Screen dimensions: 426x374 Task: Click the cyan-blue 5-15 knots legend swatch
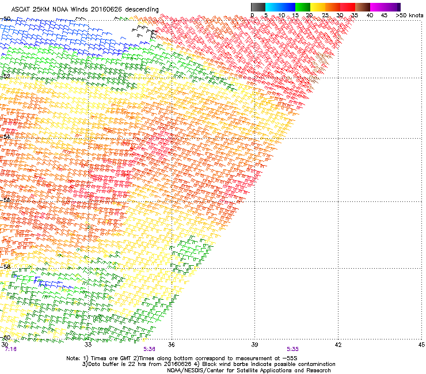point(280,7)
